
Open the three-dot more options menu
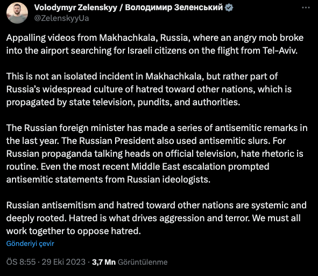click(306, 8)
